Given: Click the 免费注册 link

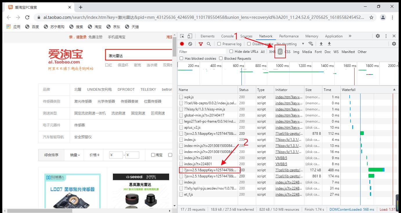Looking at the screenshot, I should coord(95,37).
